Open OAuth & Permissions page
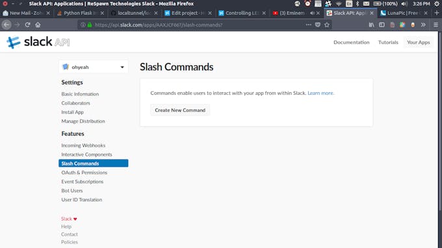The height and width of the screenshot is (248, 442). click(x=84, y=172)
